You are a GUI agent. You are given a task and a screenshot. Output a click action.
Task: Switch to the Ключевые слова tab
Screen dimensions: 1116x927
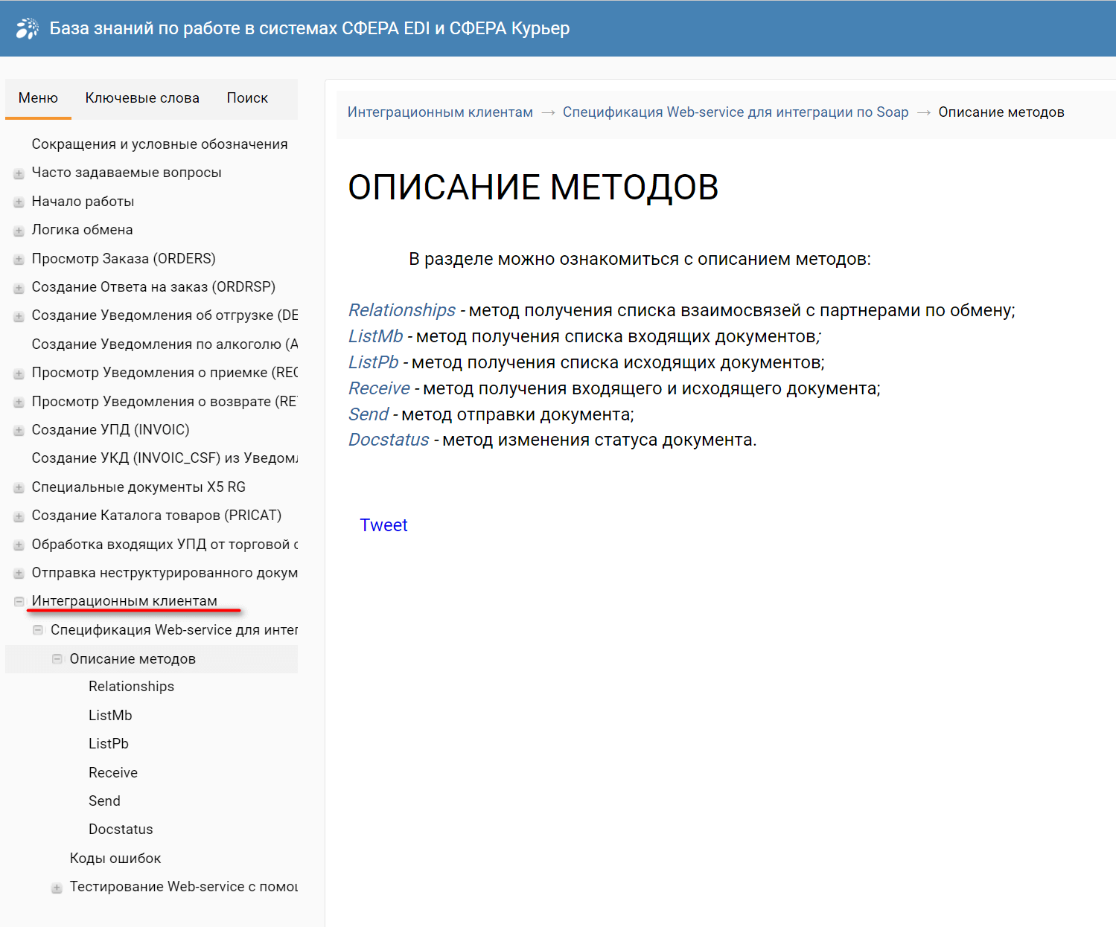[x=142, y=98]
